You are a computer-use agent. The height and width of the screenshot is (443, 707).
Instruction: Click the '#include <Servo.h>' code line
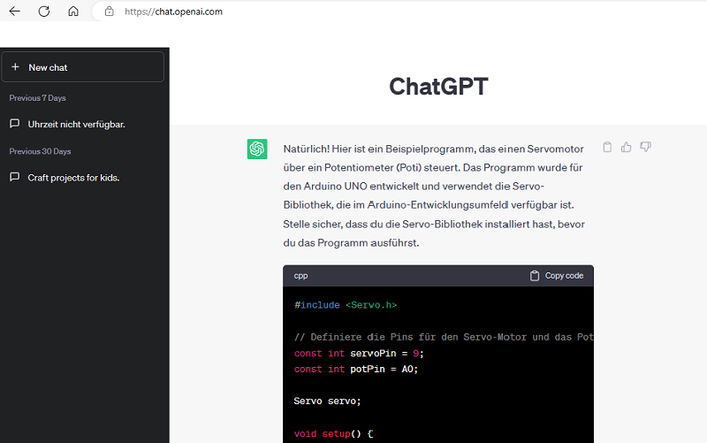click(346, 305)
